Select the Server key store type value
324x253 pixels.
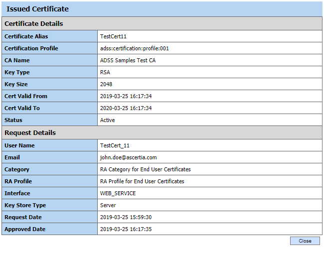click(108, 205)
